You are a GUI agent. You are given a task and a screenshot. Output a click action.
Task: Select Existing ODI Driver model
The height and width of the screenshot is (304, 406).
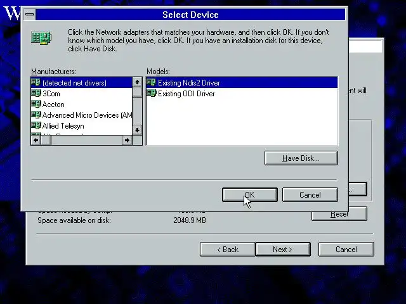click(x=242, y=93)
